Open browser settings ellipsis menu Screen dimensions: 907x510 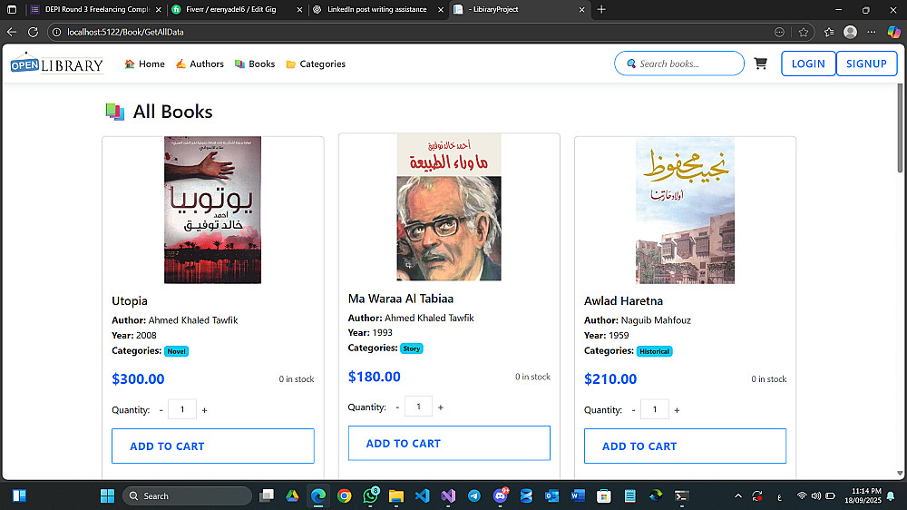click(x=871, y=32)
